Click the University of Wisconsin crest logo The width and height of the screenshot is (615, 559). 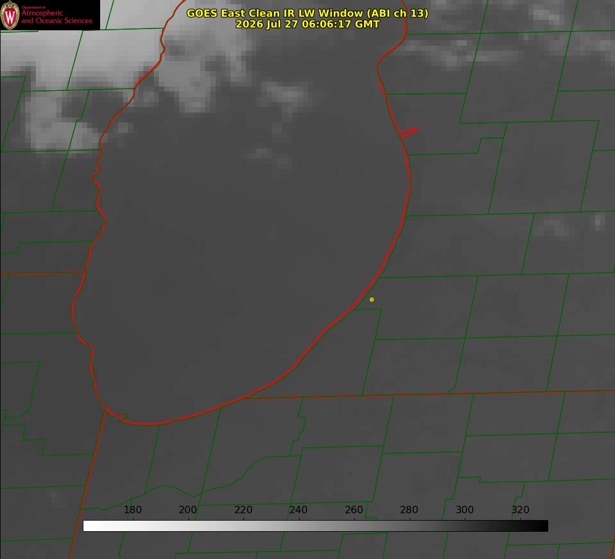tap(10, 15)
